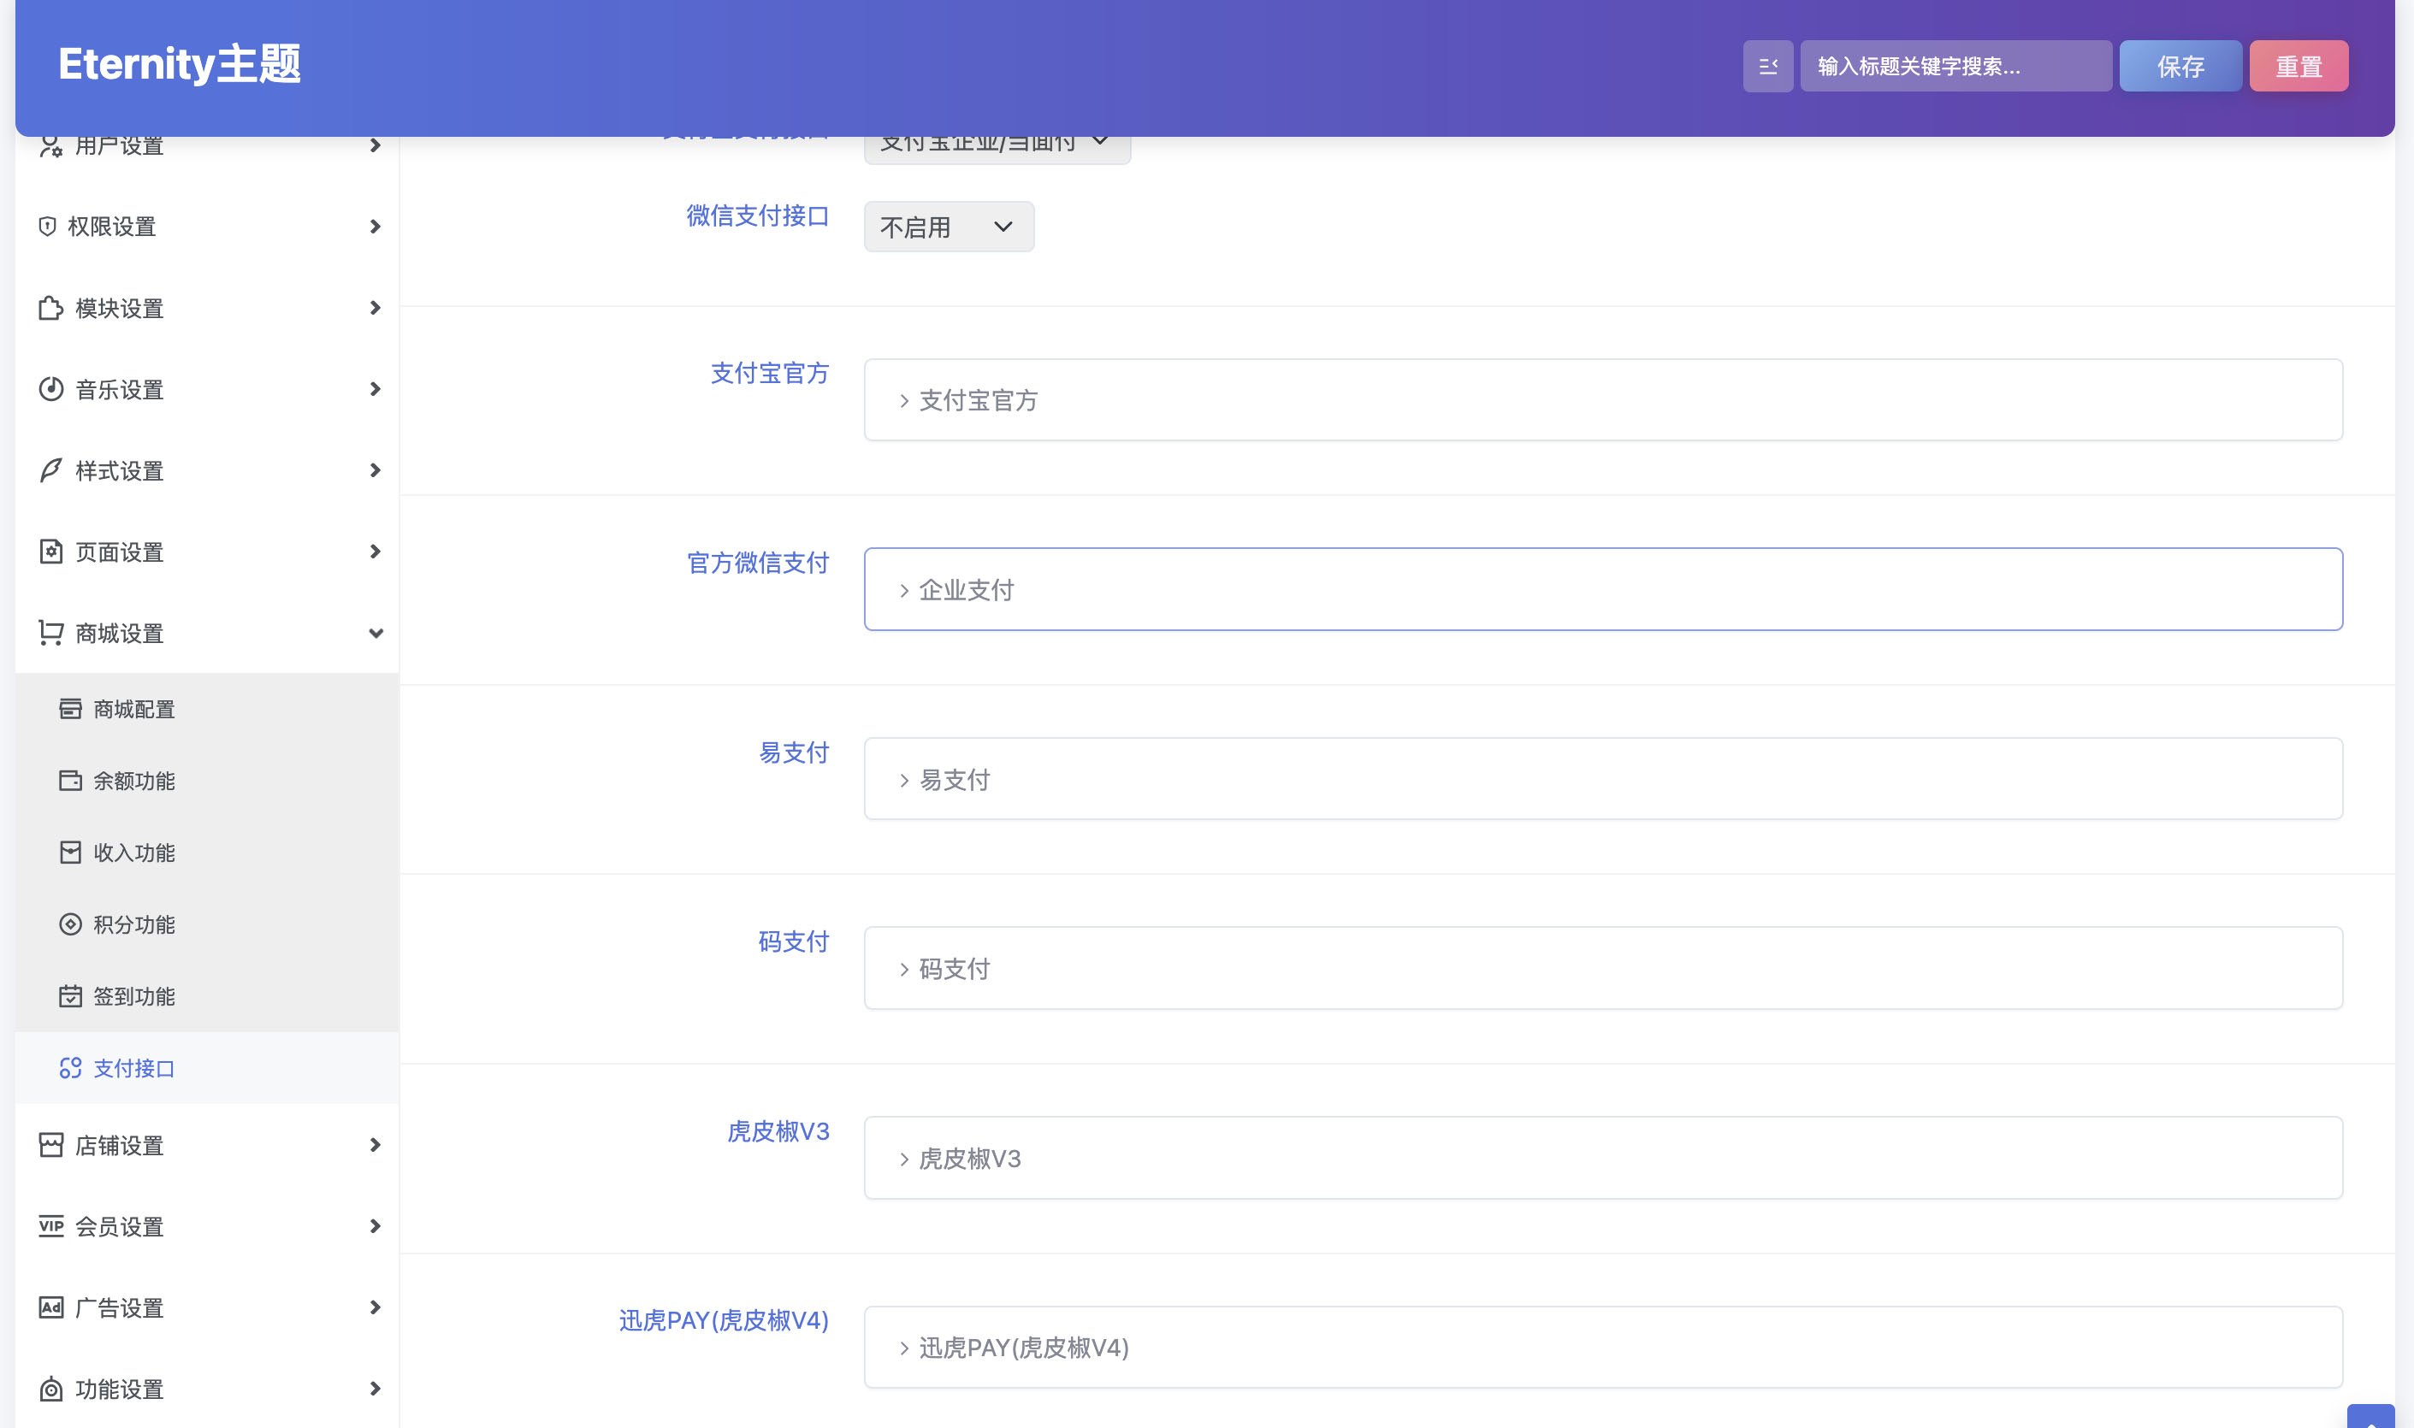
Task: Open the 微信支付接口 dropdown
Action: click(x=948, y=227)
